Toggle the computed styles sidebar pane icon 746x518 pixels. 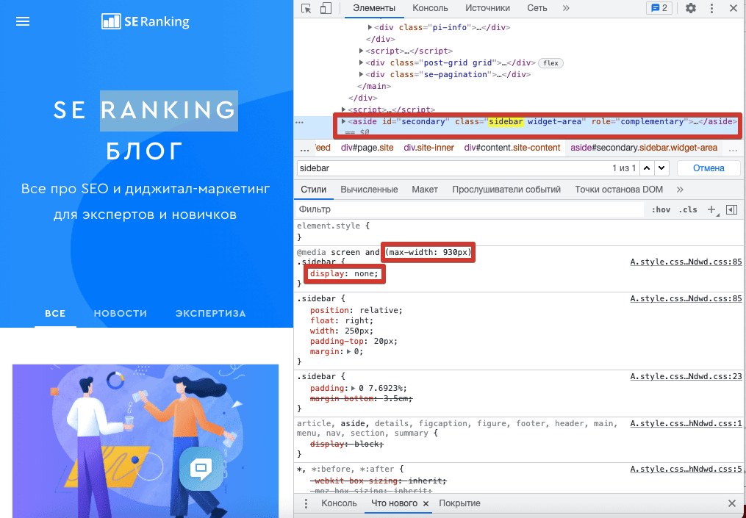pos(731,209)
